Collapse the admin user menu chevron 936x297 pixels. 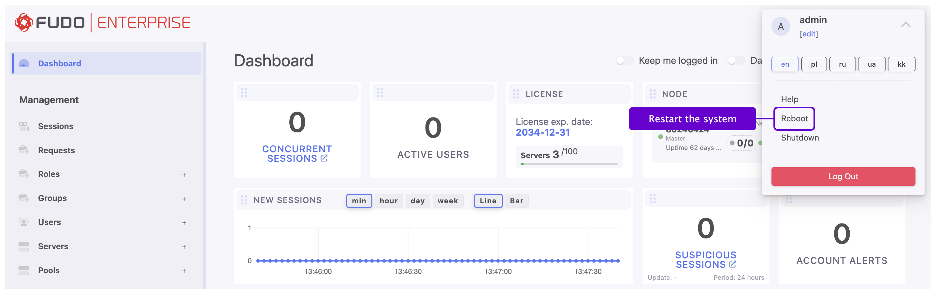905,25
